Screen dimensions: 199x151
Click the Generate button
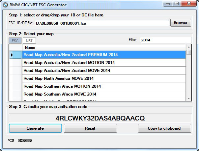[35, 128]
